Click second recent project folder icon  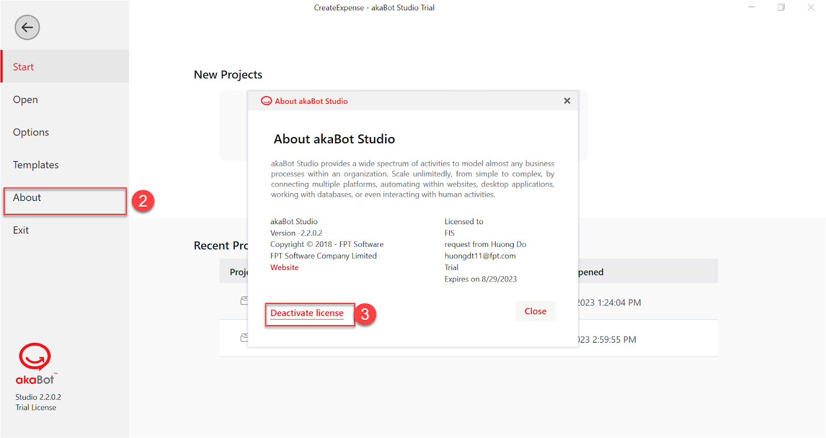[244, 338]
